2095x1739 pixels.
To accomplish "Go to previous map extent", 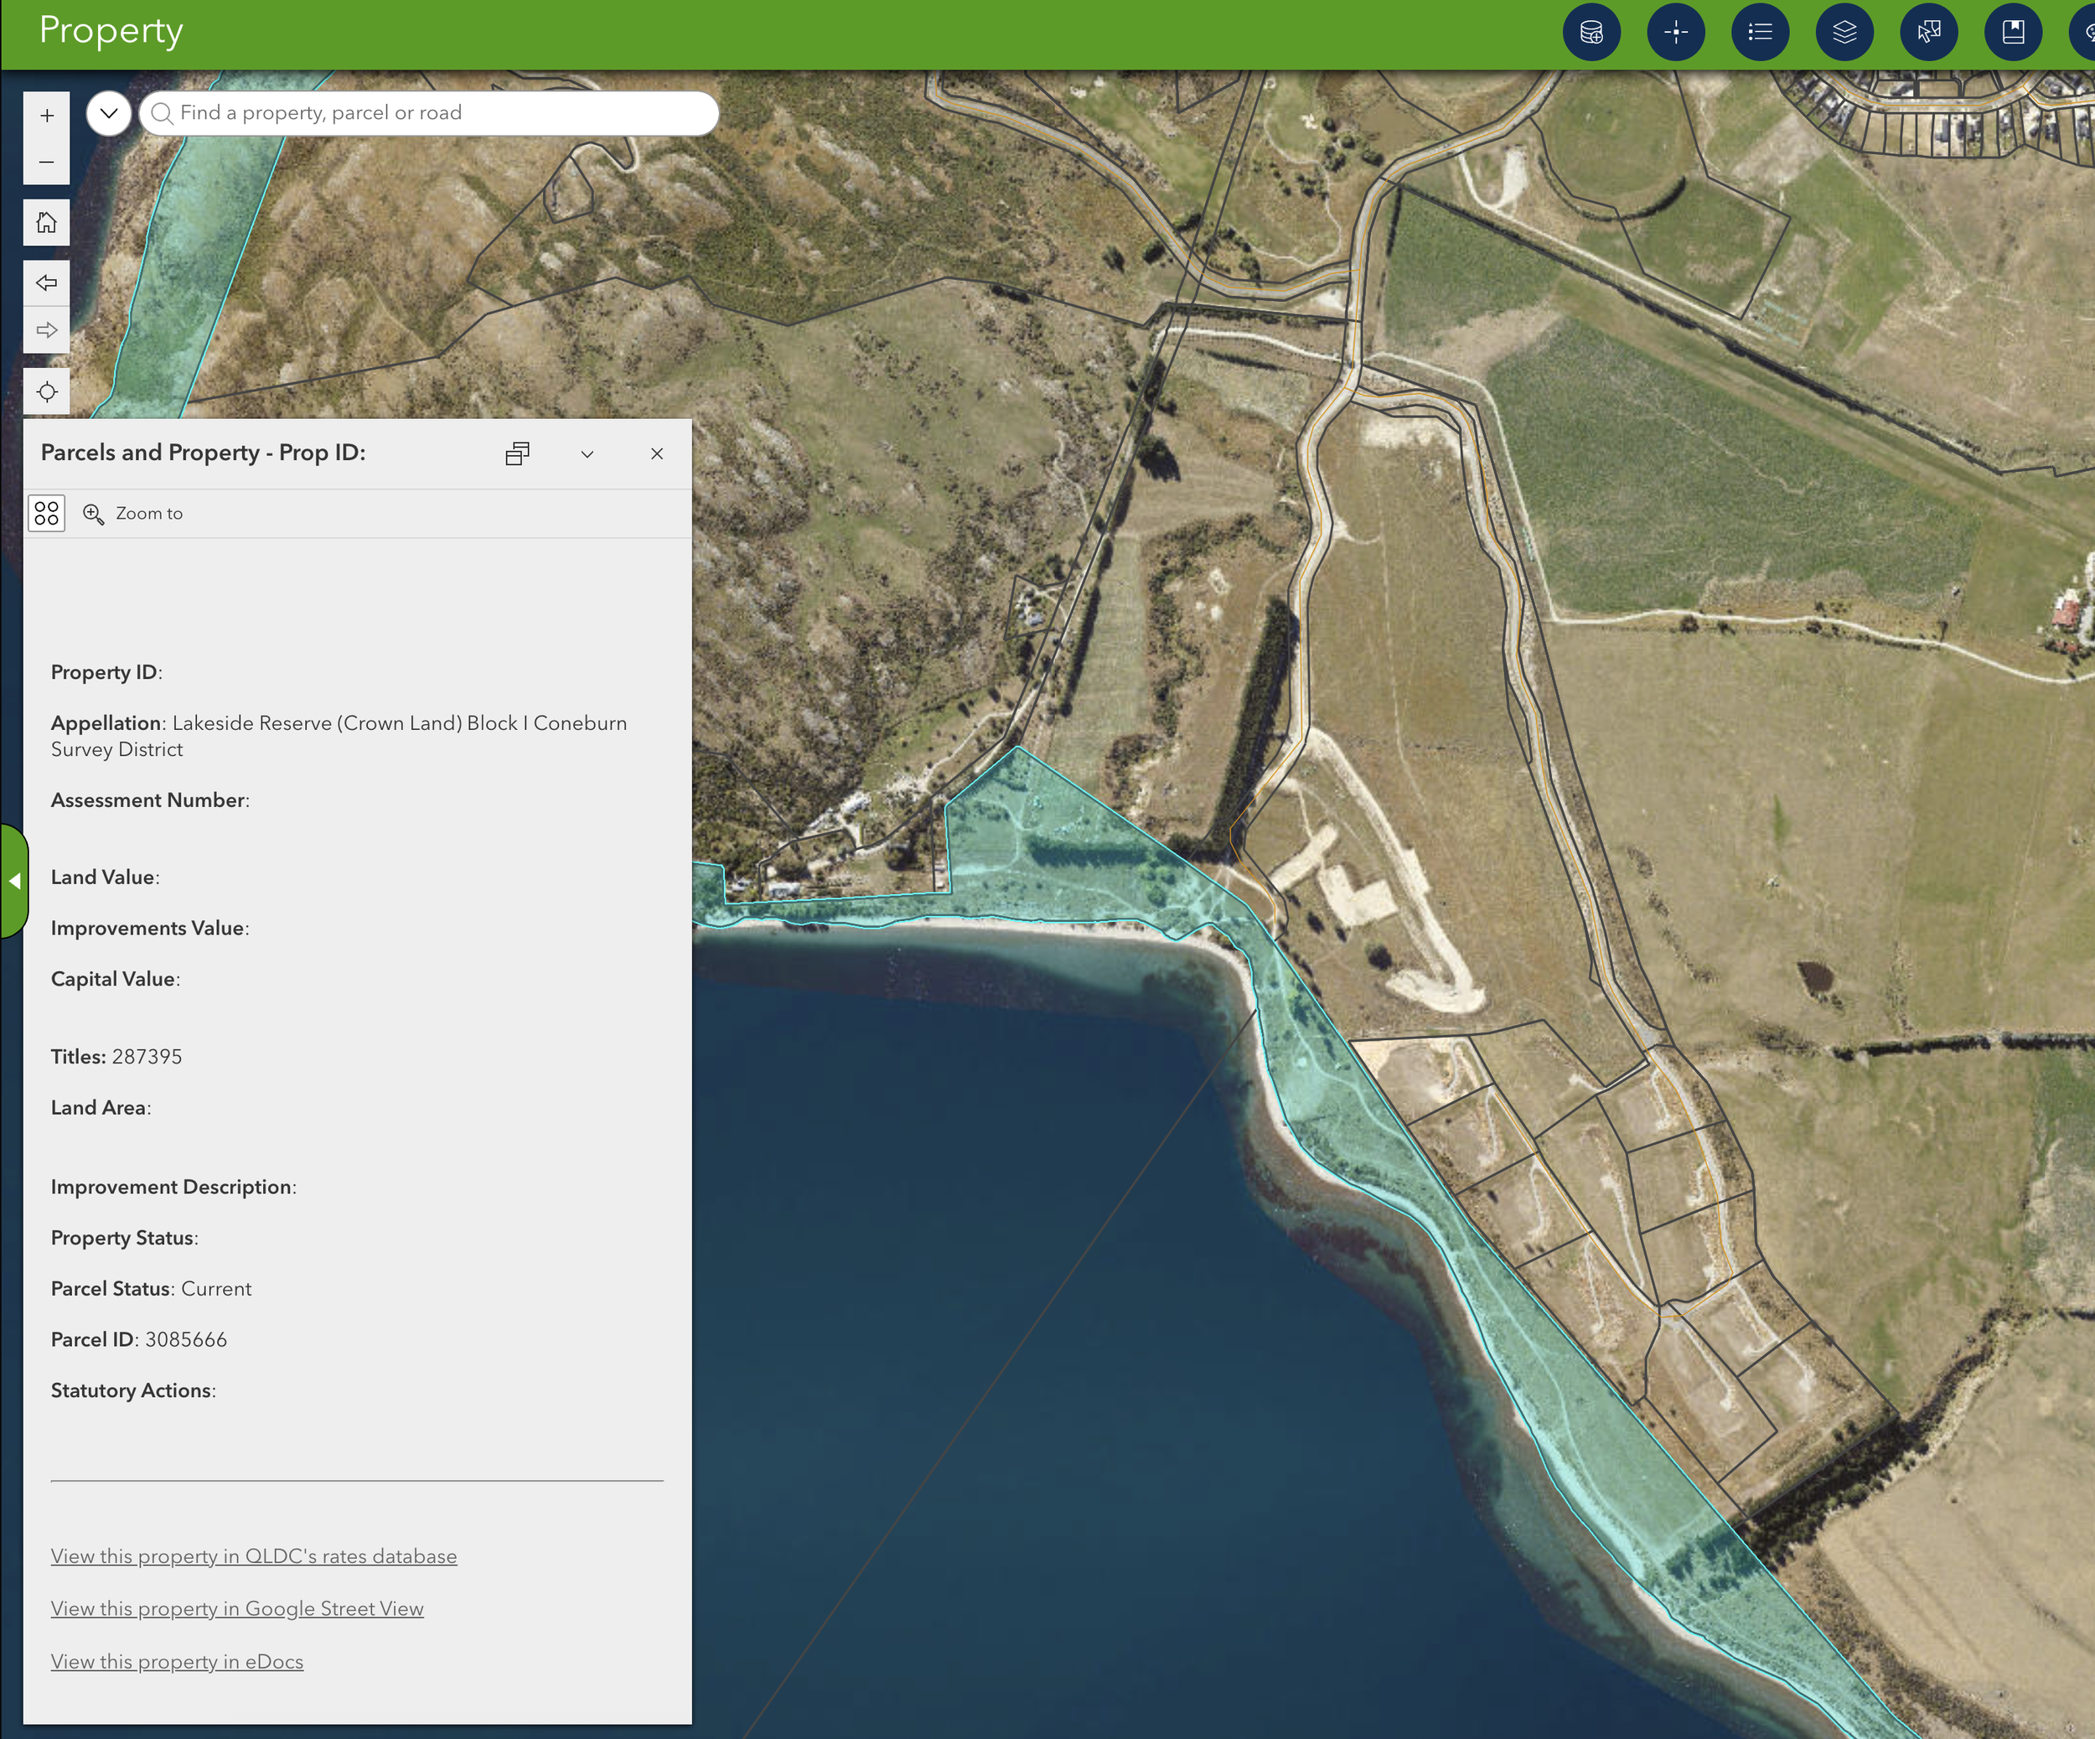I will tap(47, 283).
